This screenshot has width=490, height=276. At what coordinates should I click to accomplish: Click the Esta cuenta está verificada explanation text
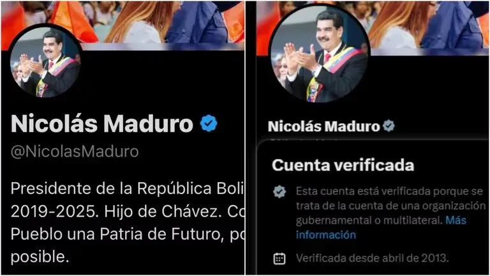tap(390, 206)
